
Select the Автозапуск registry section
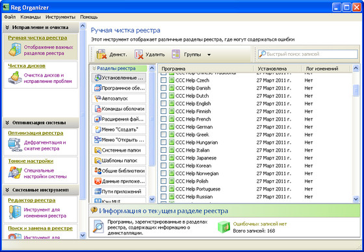click(118, 98)
